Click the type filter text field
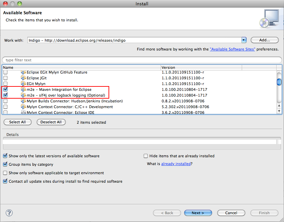This screenshot has width=284, height=222. tap(142, 60)
